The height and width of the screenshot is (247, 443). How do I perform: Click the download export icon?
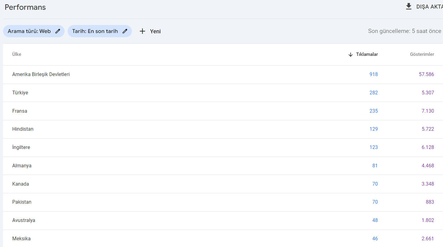[408, 6]
